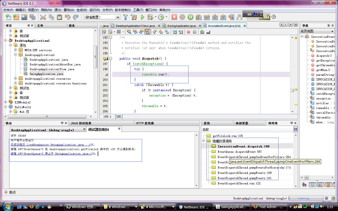
Task: Click the Undo toolbar icon
Action: pyautogui.click(x=68, y=17)
